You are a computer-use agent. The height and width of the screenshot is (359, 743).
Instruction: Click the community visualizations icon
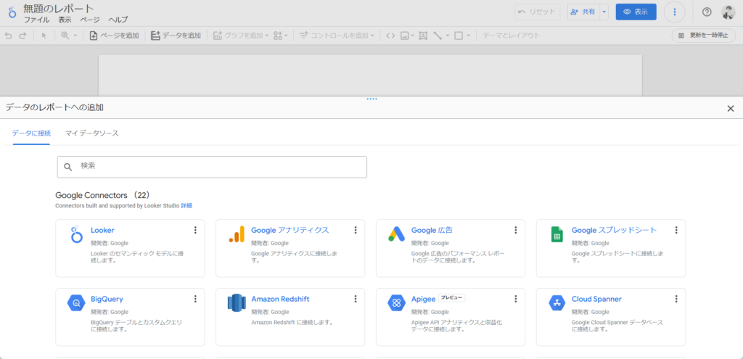278,36
